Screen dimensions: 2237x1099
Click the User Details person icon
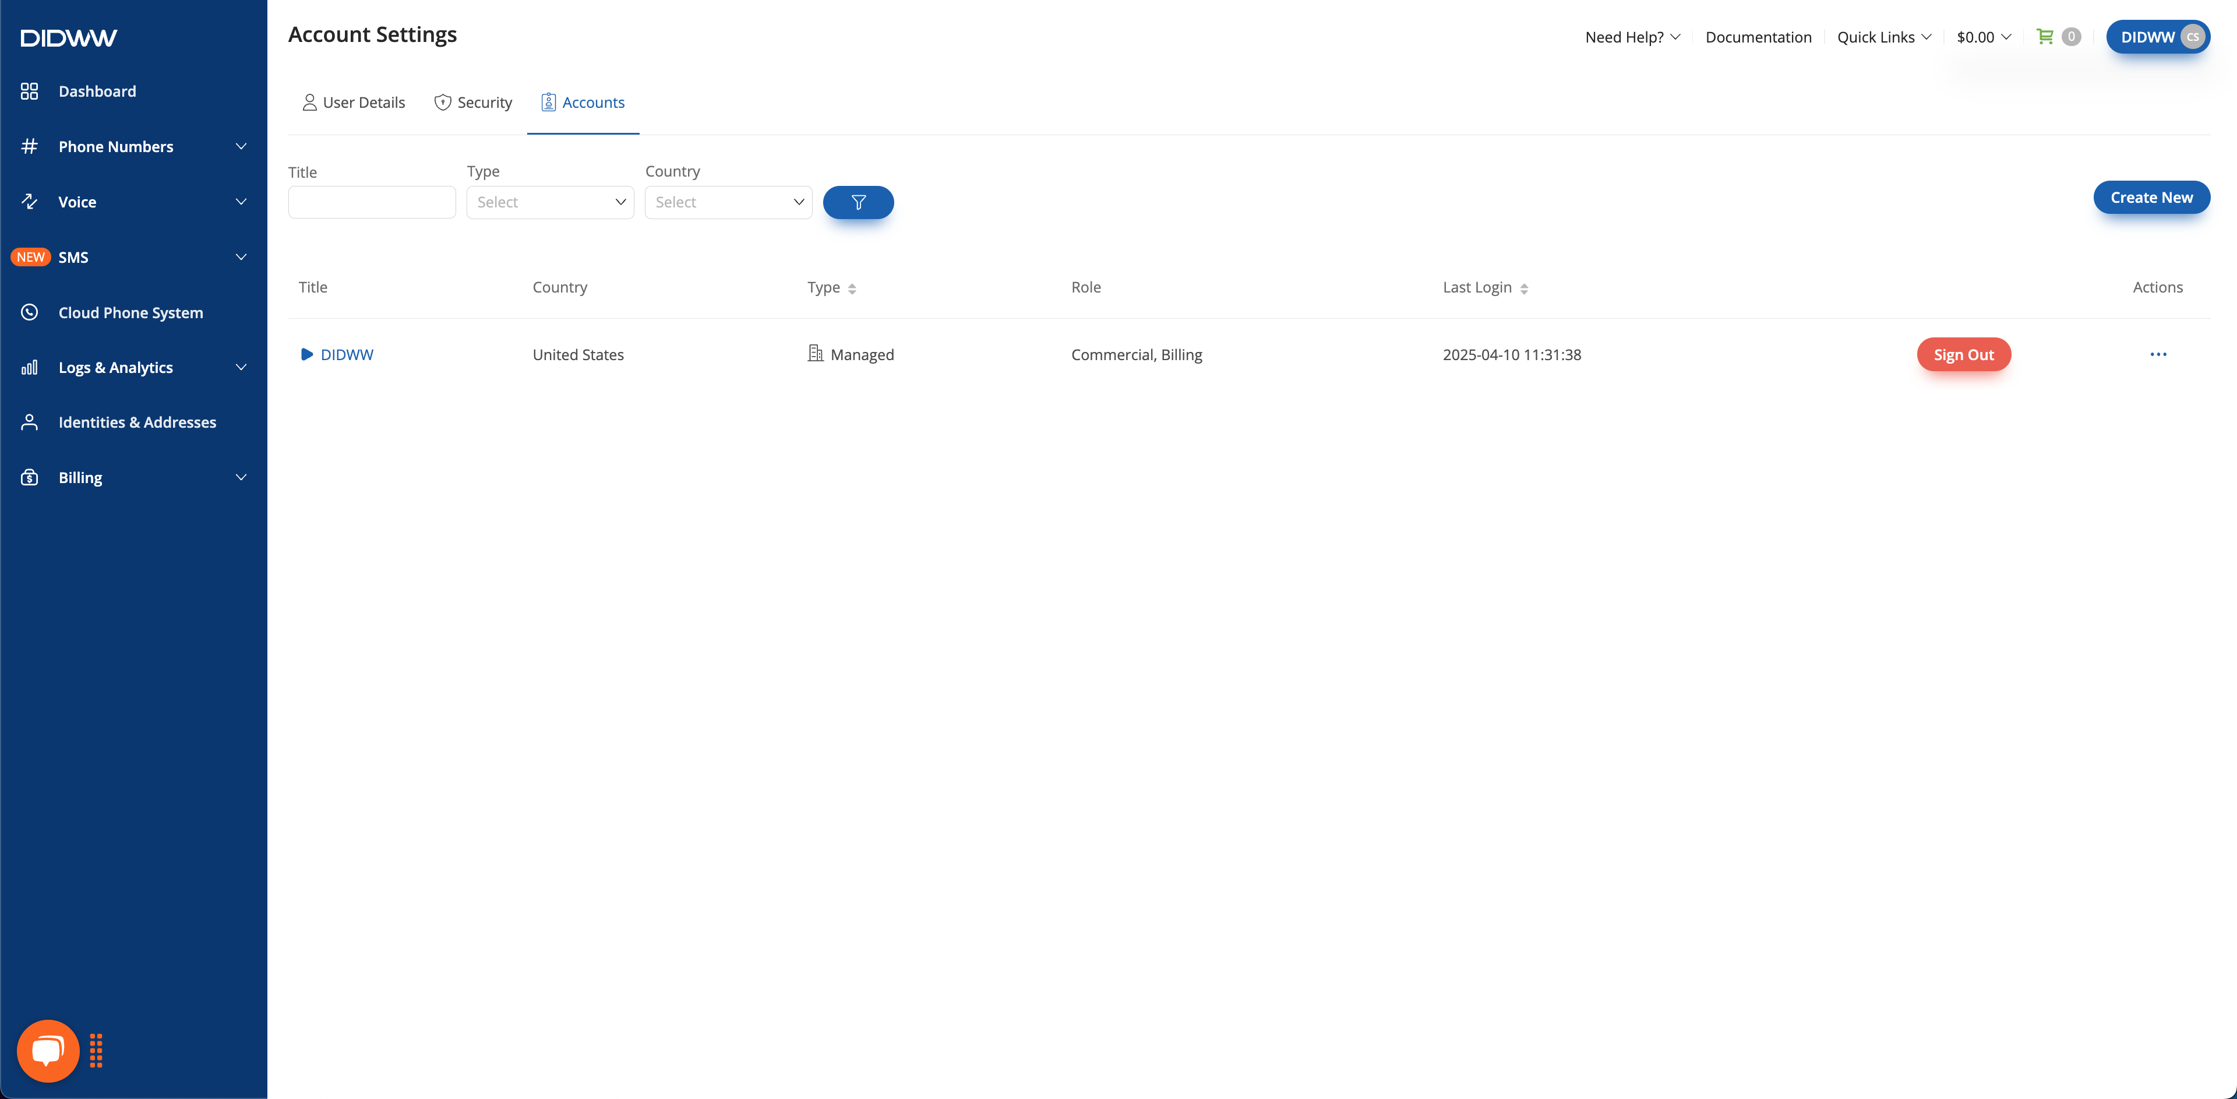click(x=309, y=103)
